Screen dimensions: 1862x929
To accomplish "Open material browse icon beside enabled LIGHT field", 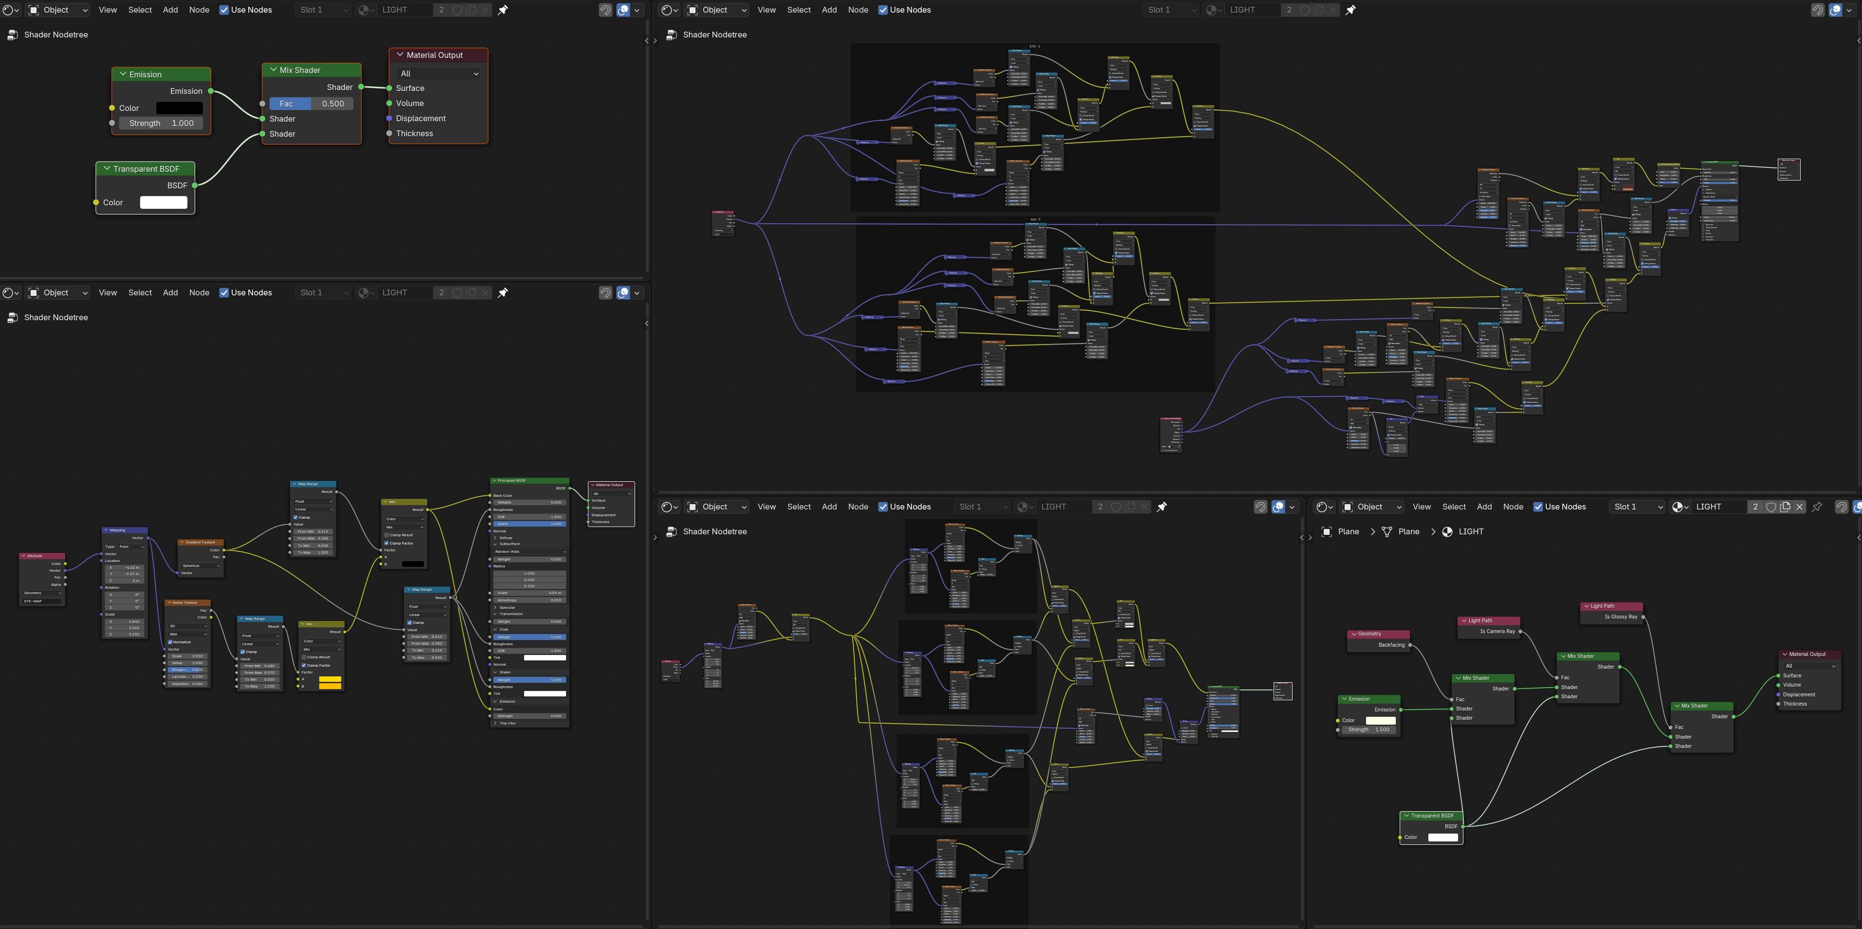I will 1680,507.
